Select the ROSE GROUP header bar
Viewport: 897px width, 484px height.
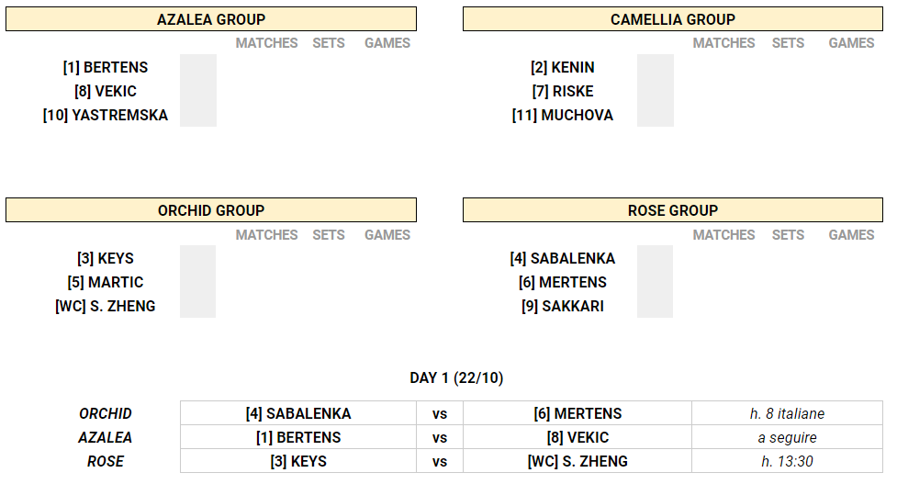(673, 210)
